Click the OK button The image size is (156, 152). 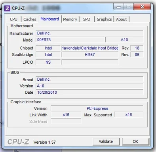[135, 142]
